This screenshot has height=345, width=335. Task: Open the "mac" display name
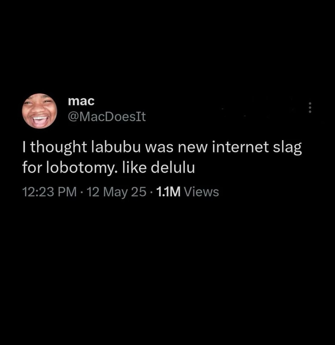tap(81, 101)
